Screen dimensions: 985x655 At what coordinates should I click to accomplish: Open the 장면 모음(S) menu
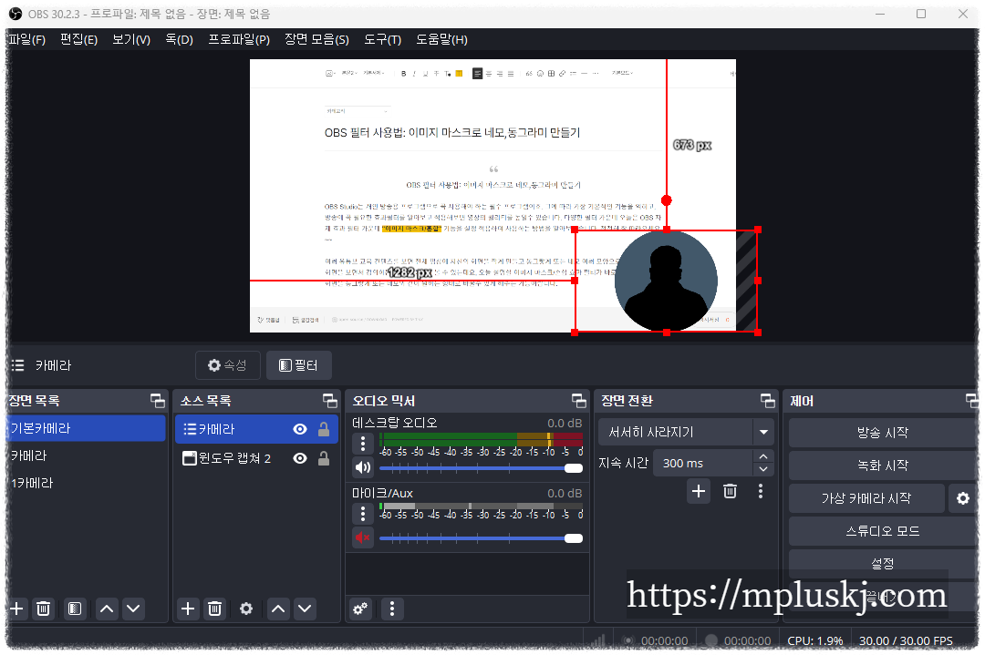pyautogui.click(x=316, y=39)
